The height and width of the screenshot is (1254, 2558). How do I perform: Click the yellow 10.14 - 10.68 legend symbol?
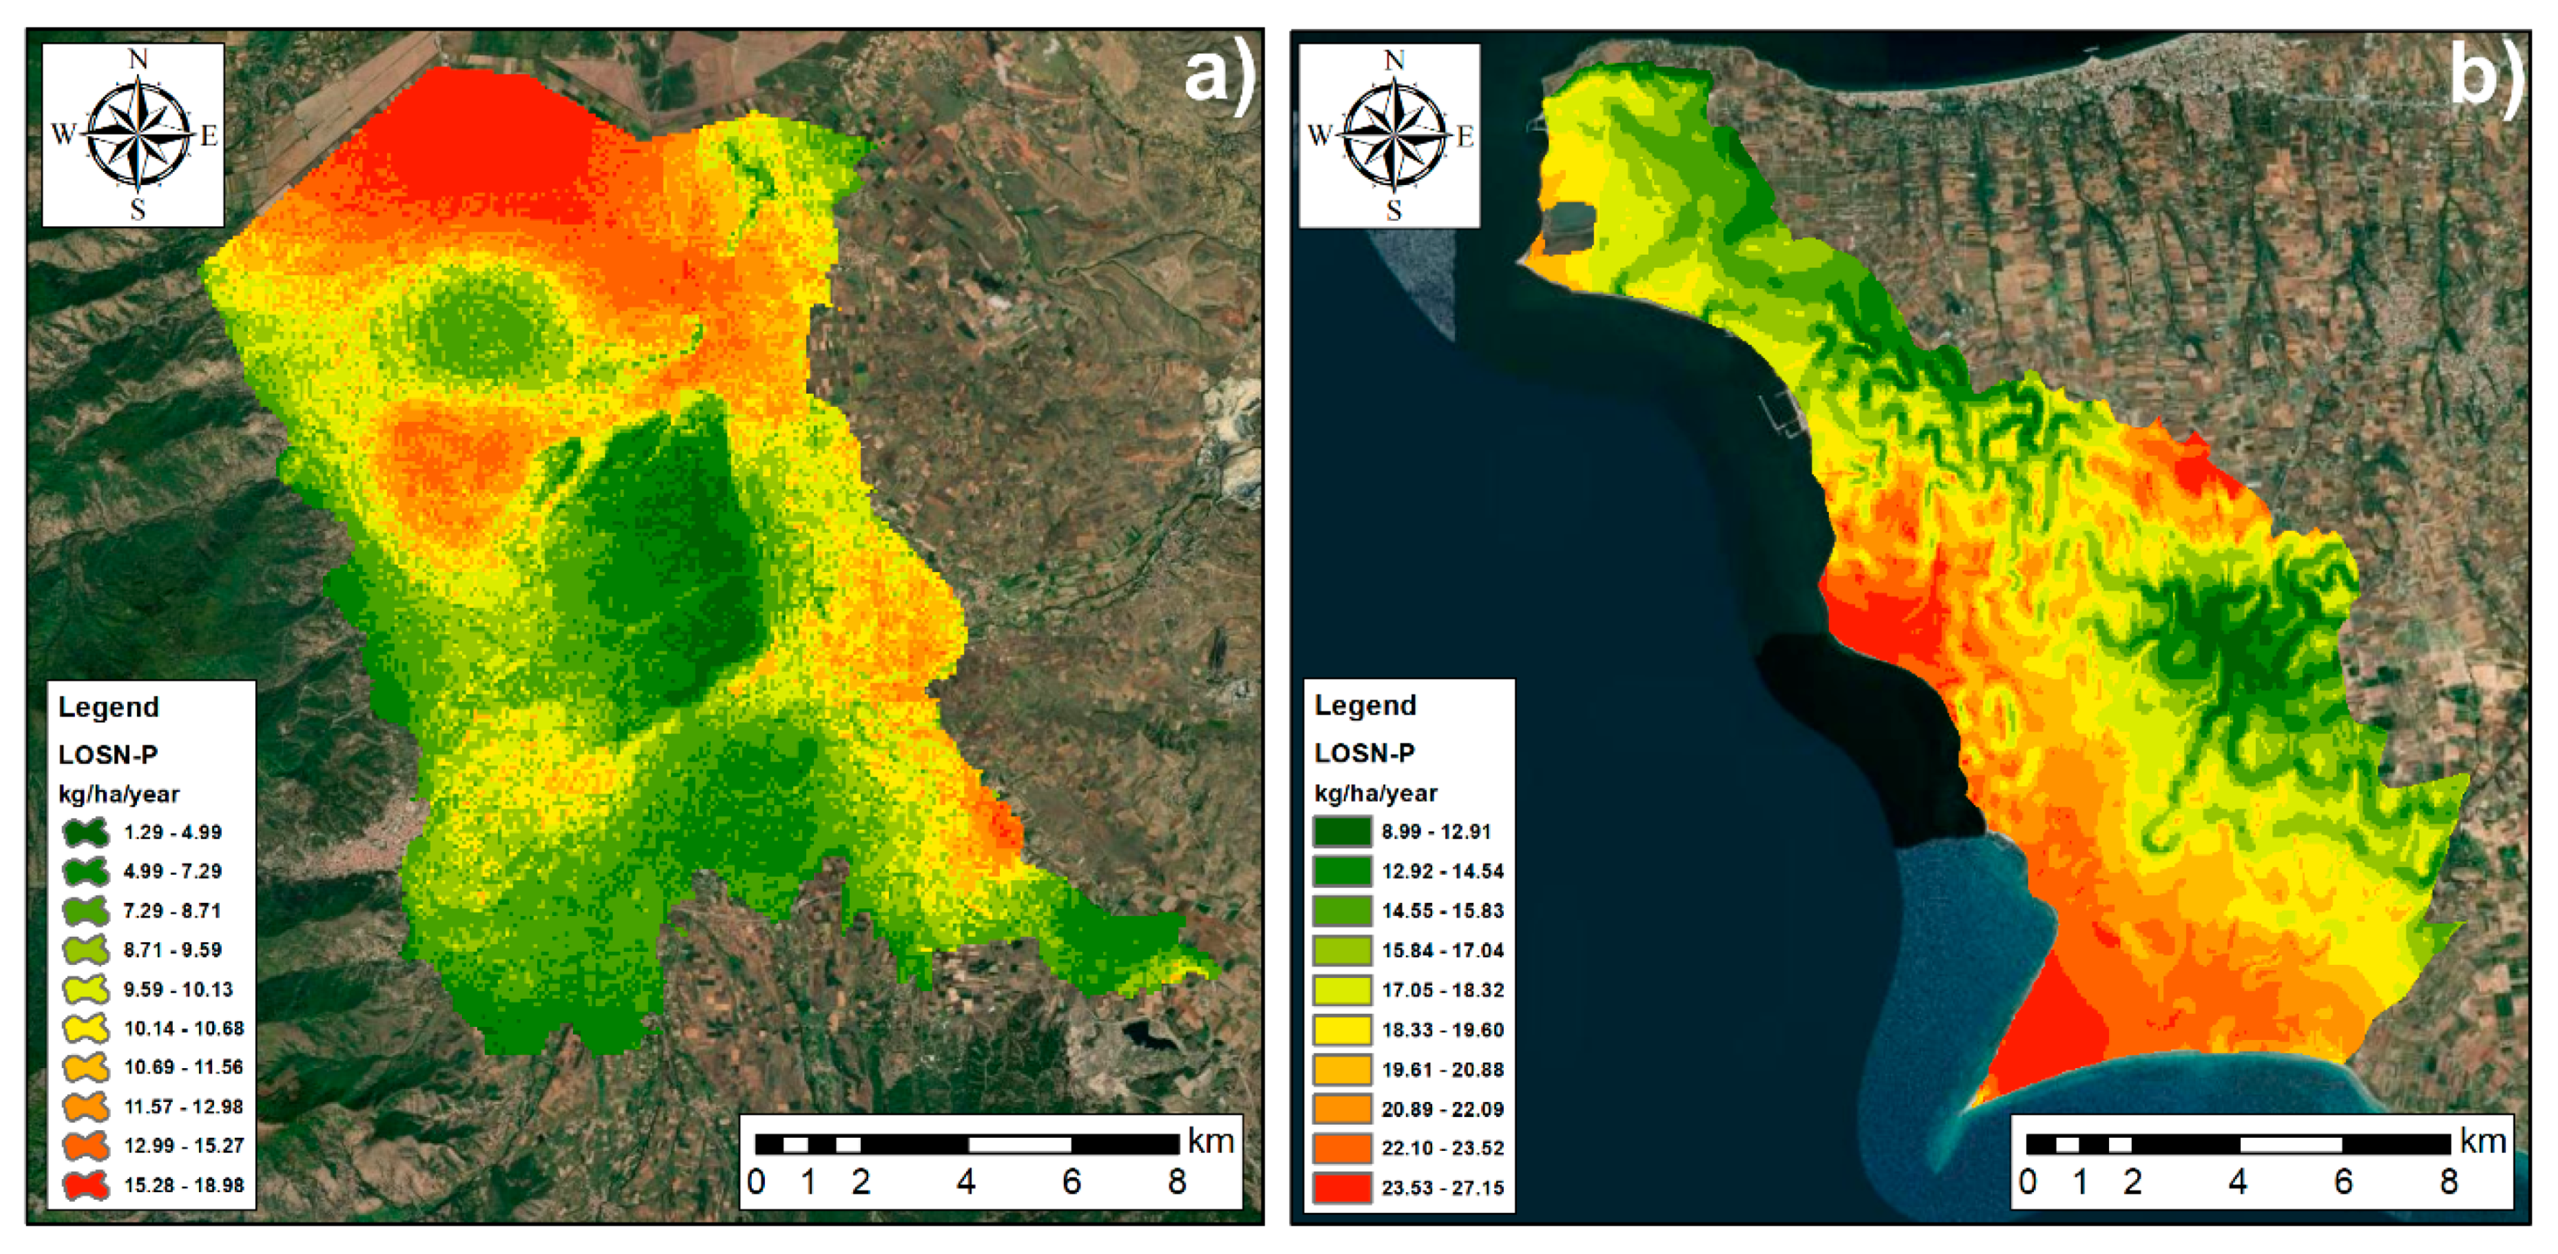(x=86, y=1028)
